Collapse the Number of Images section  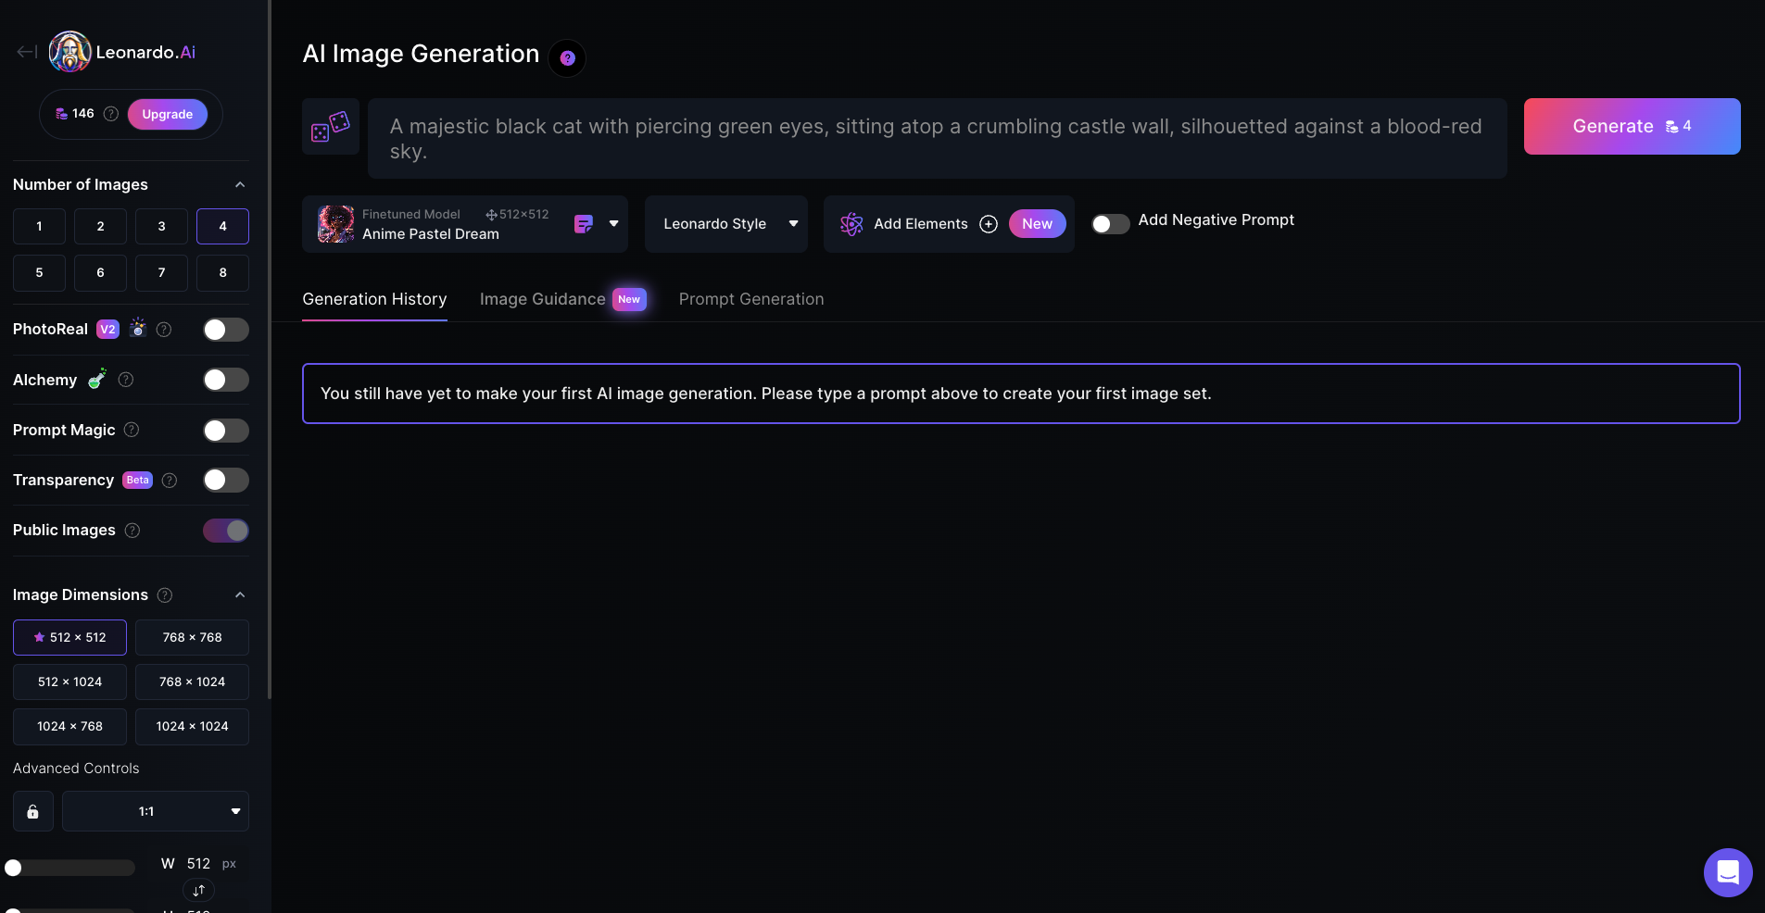(x=240, y=184)
